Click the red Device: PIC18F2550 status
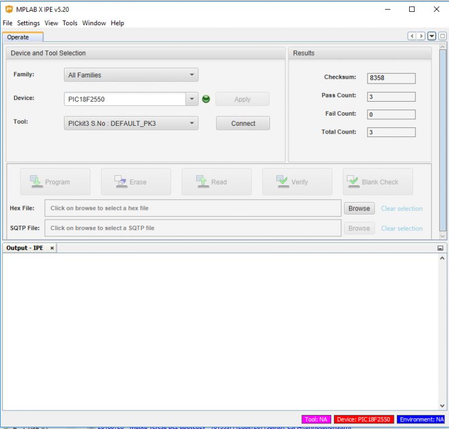 pos(364,419)
